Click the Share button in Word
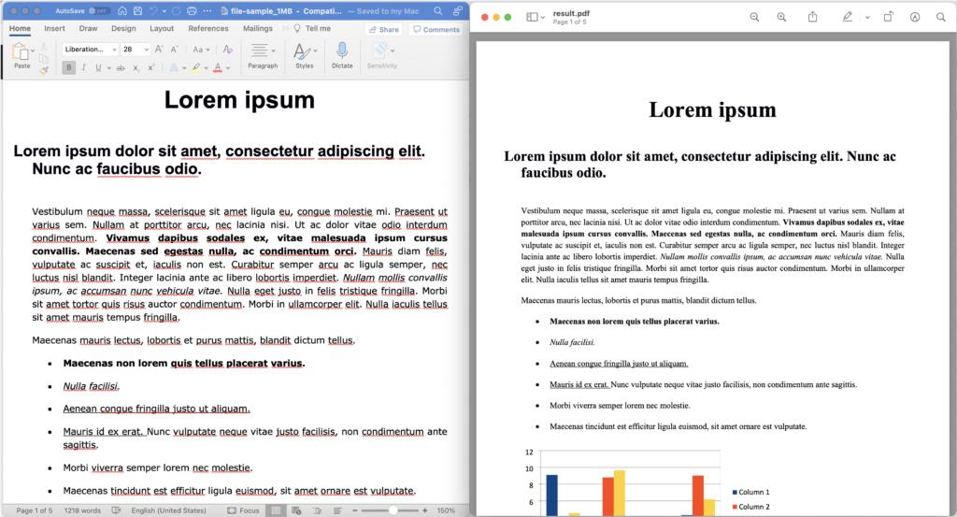 point(384,29)
